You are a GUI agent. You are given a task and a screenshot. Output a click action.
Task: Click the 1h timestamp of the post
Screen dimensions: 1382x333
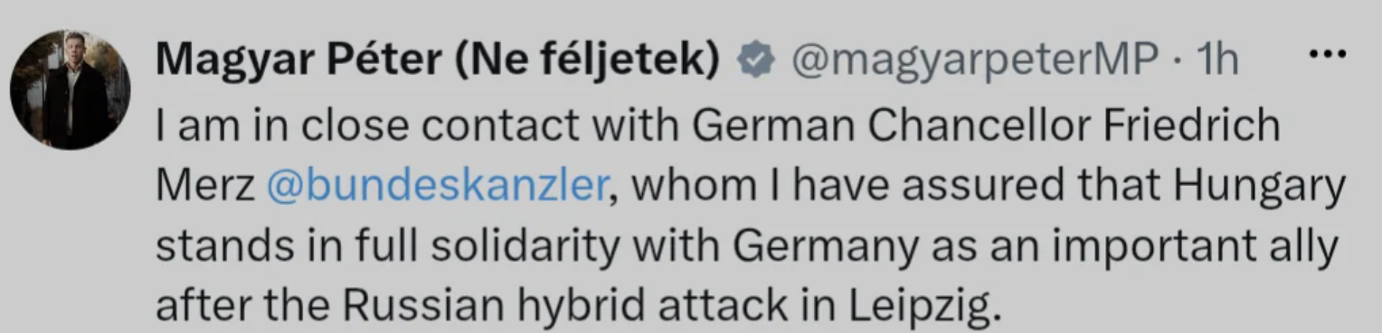1216,61
